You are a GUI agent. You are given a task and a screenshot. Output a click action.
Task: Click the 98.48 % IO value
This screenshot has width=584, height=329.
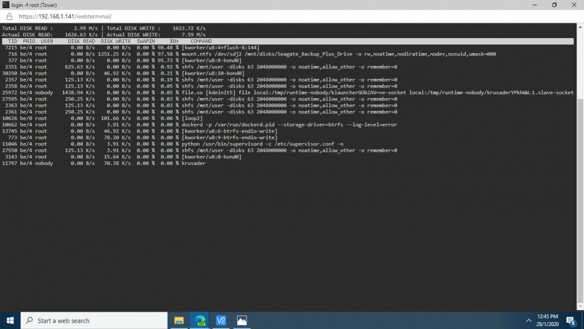tap(168, 48)
